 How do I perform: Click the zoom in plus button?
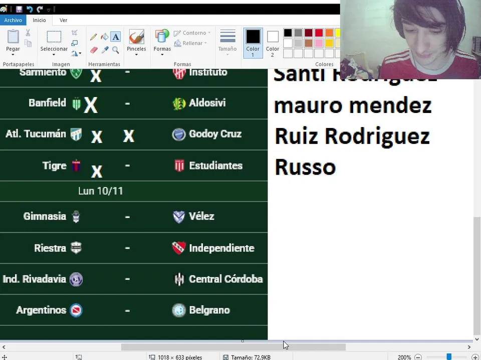(x=475, y=357)
